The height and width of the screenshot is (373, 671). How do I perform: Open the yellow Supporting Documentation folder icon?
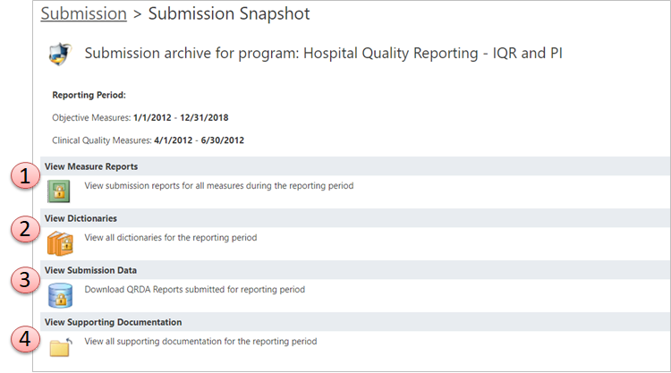61,347
